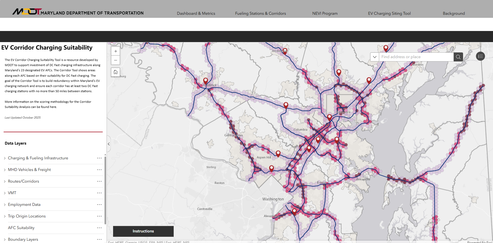Open the search source dropdown arrow
The height and width of the screenshot is (243, 493).
point(375,57)
